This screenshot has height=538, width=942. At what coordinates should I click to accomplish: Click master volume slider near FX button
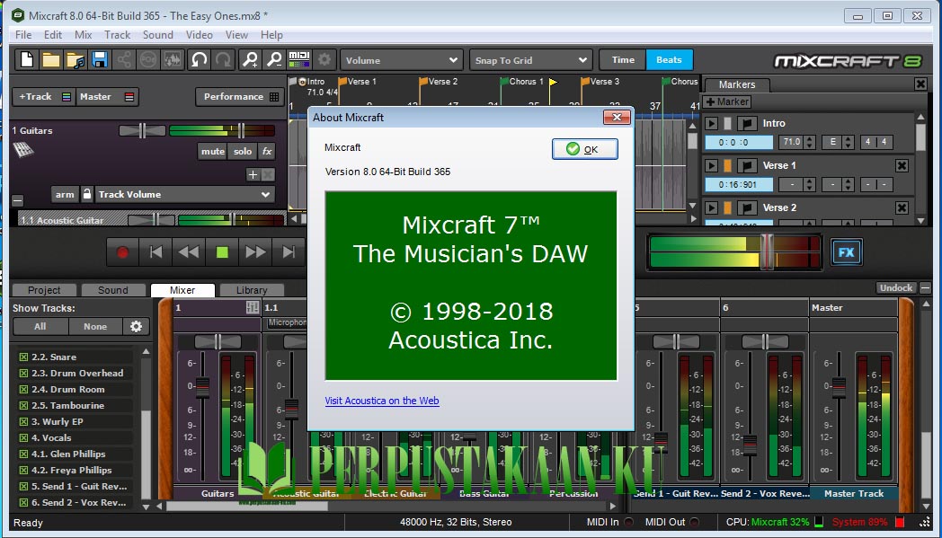click(x=767, y=251)
